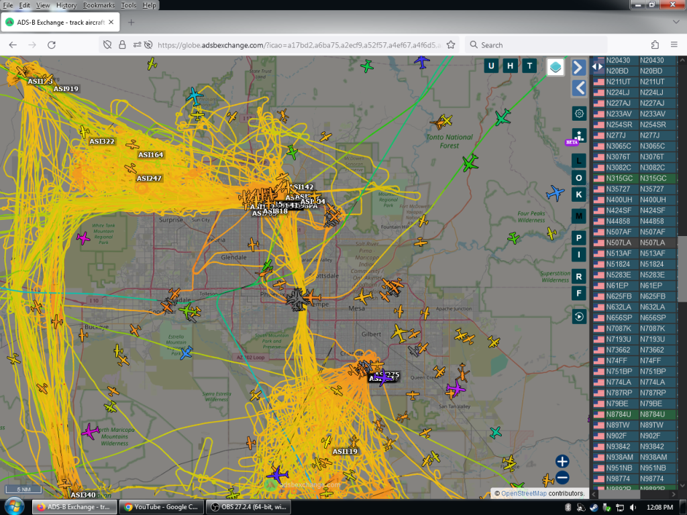Select N400UH row in aircraft list
Screen dimensions: 687x515
click(x=635, y=200)
